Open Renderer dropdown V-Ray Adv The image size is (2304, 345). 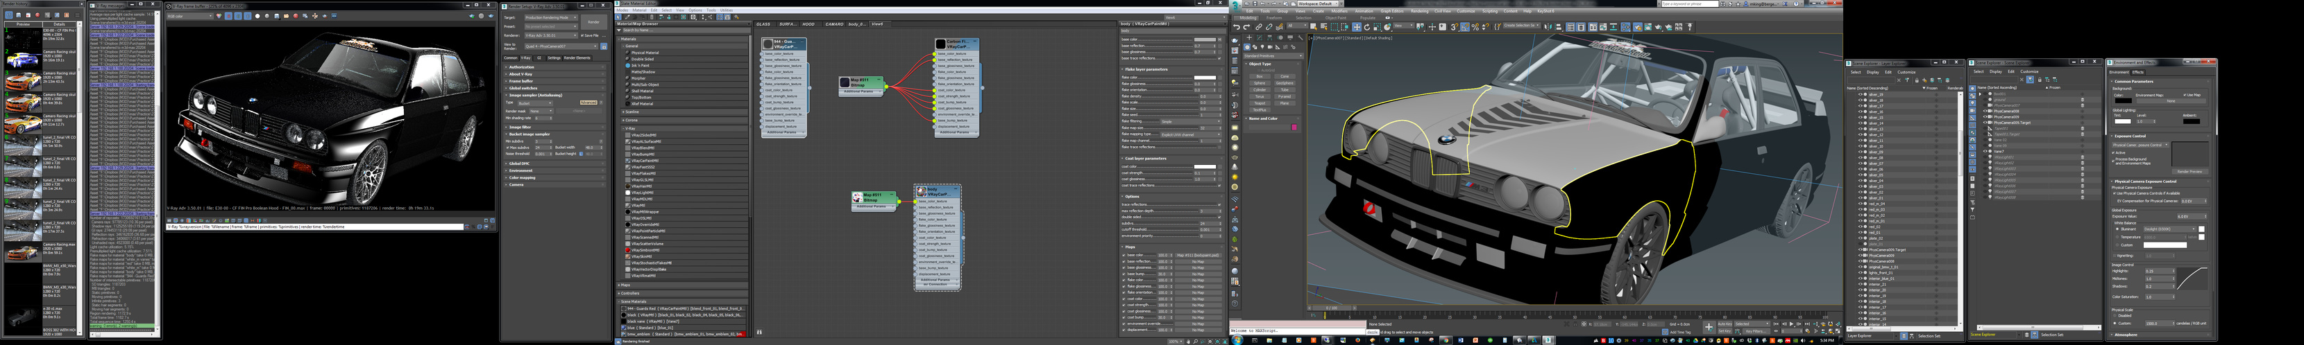pyautogui.click(x=552, y=36)
